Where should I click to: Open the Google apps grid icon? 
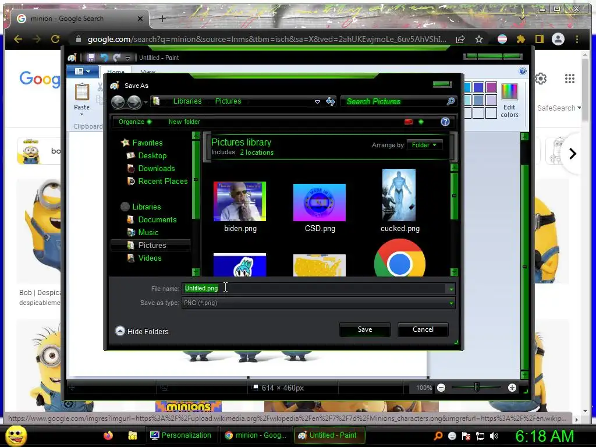point(569,79)
